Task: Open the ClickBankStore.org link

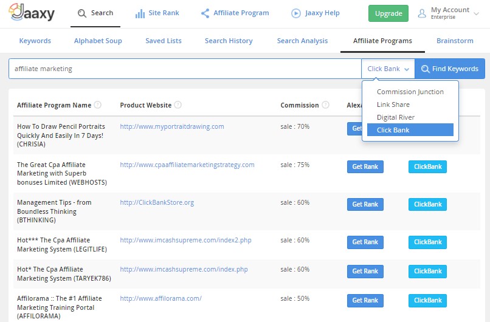Action: pyautogui.click(x=157, y=202)
